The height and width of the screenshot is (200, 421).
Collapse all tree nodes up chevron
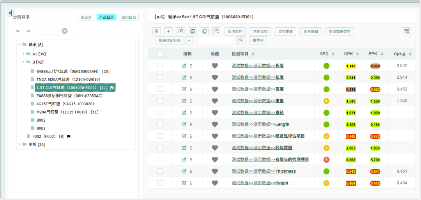(x=29, y=31)
